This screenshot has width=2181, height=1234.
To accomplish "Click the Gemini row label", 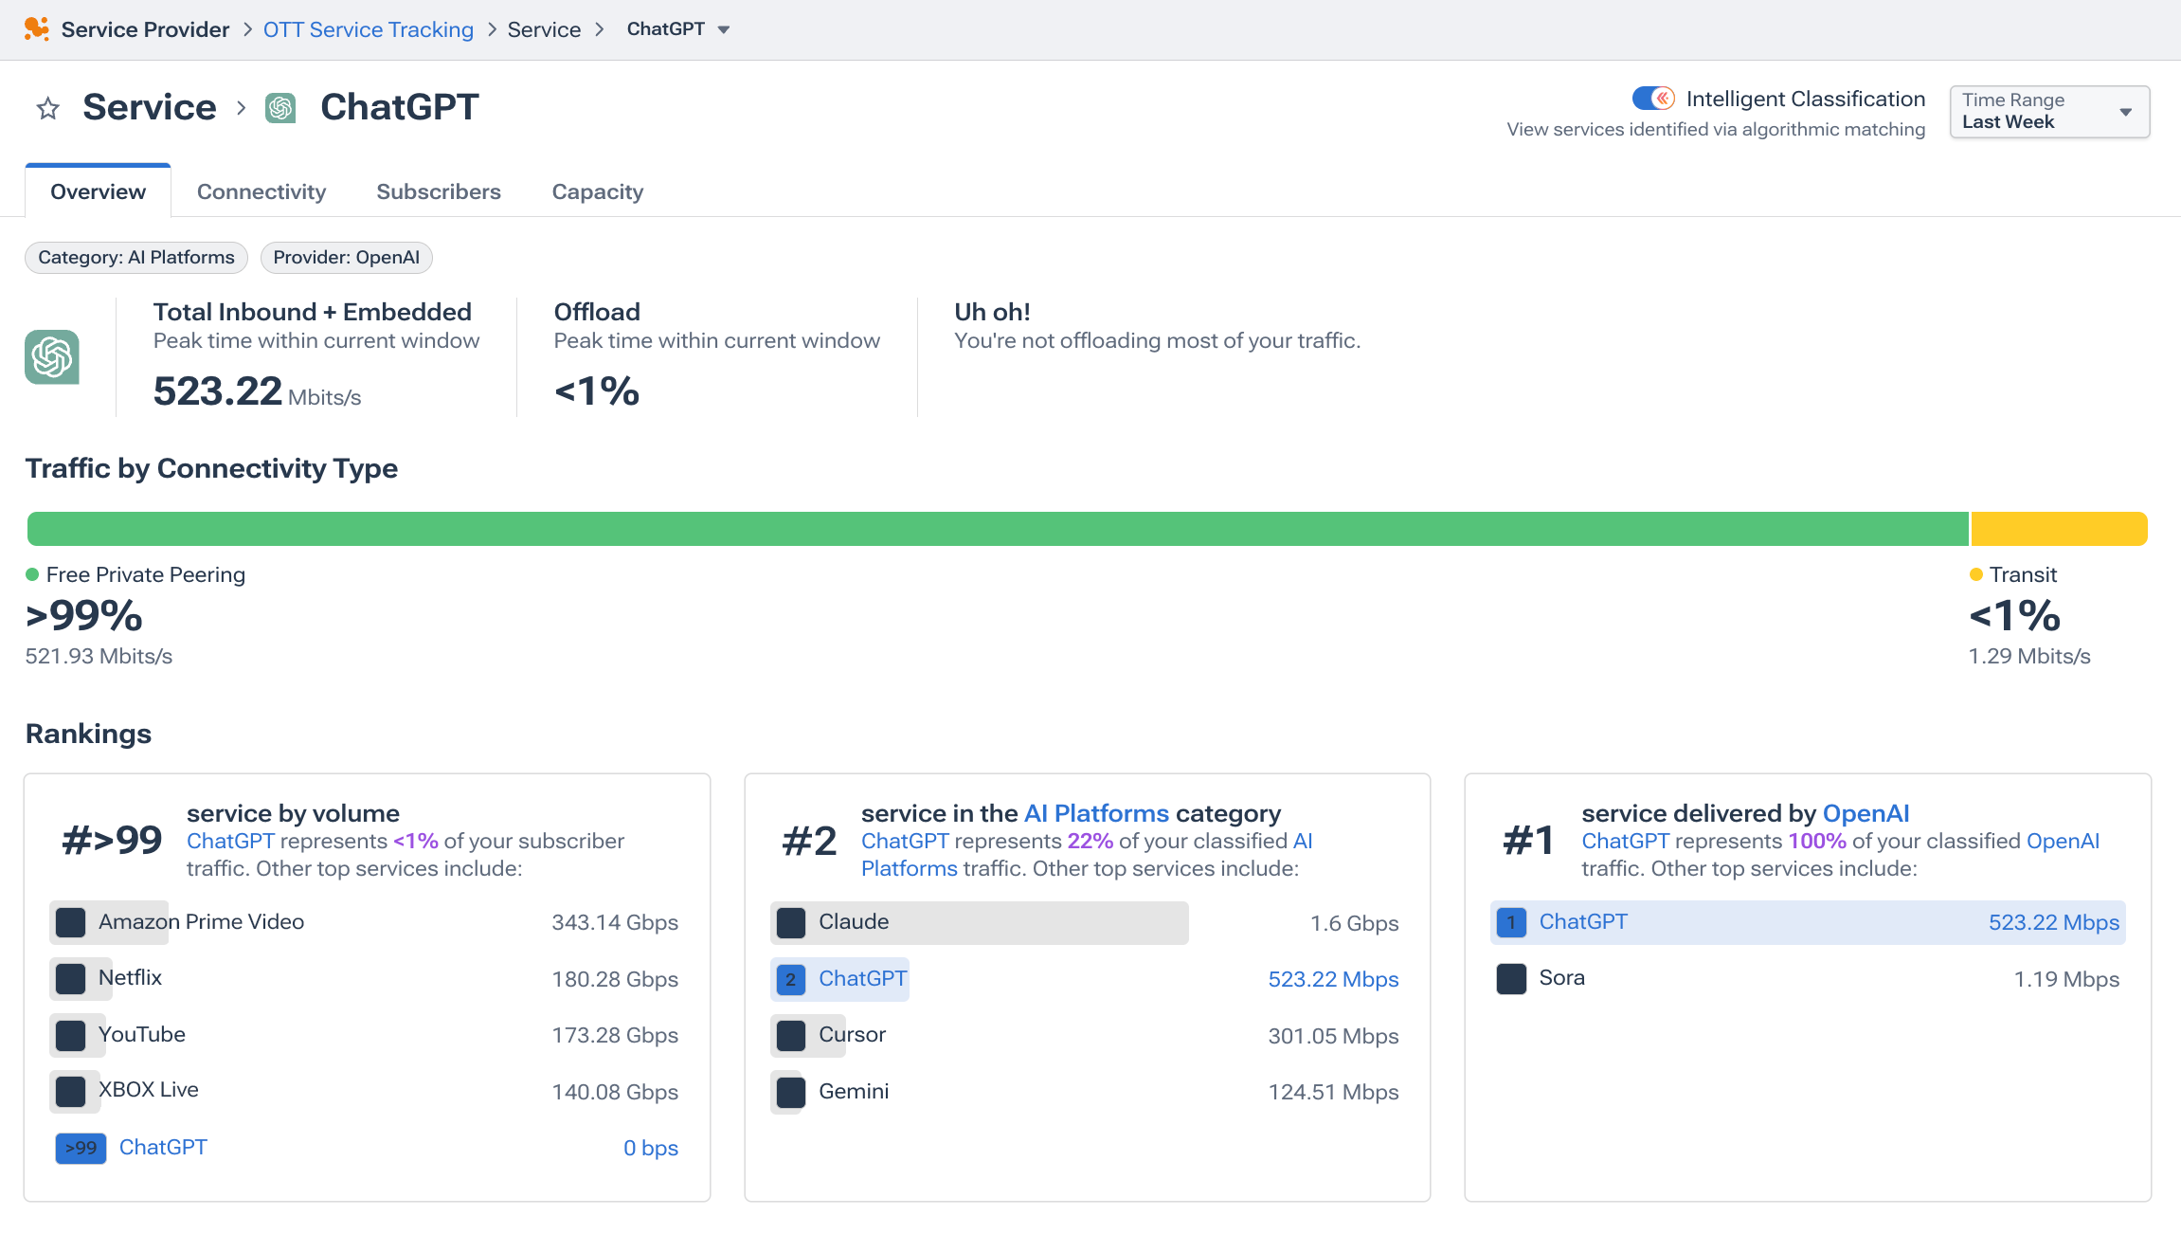I will [854, 1091].
